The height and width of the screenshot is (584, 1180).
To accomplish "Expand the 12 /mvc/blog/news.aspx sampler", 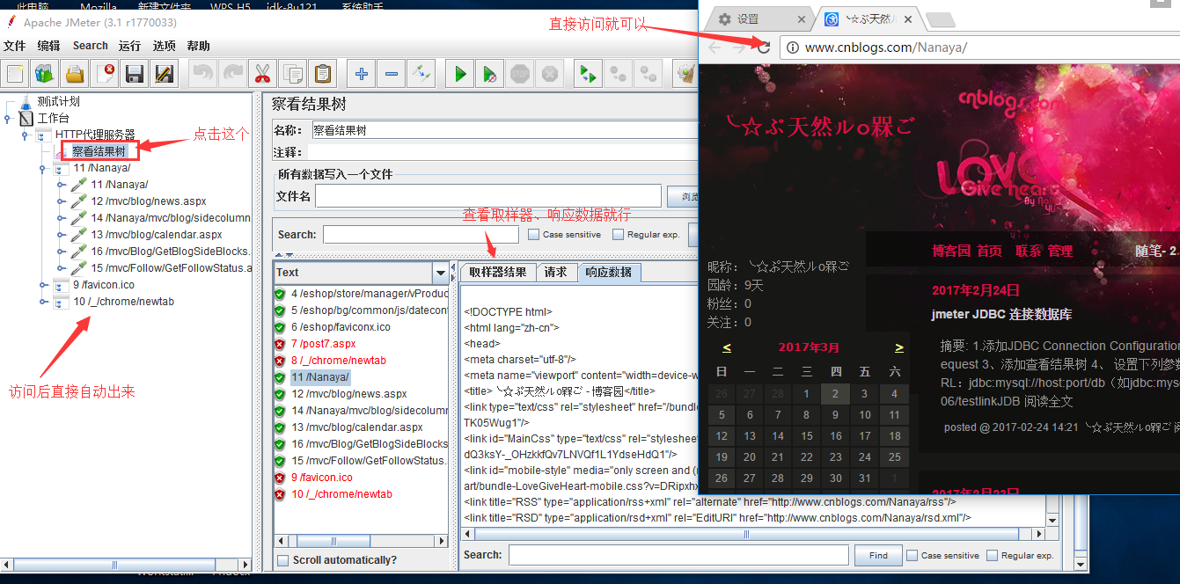I will (x=60, y=201).
